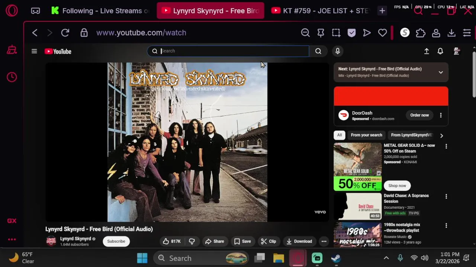The image size is (476, 267).
Task: Click the YouTube search text field
Action: [x=228, y=51]
